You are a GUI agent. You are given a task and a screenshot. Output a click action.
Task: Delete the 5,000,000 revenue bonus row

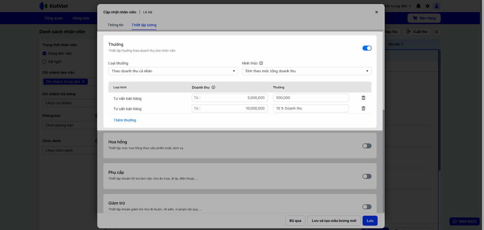(x=363, y=98)
